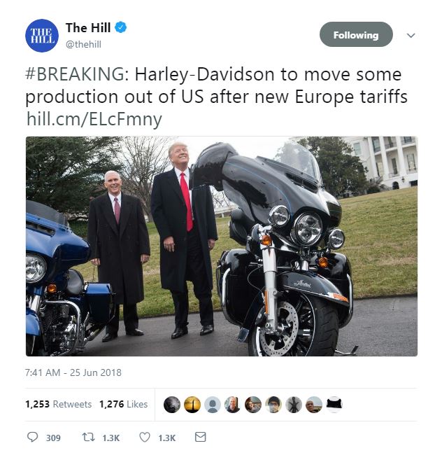Viewport: 442px width, 460px height.
Task: Click the #BREAKING hashtag
Action: pyautogui.click(x=74, y=74)
